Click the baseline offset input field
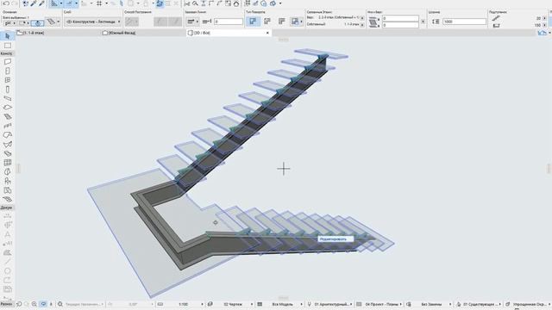 pyautogui.click(x=229, y=22)
